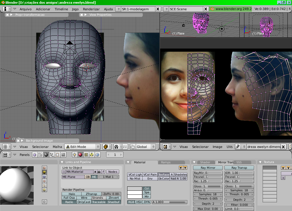
Task: Click the Shading context icon in Panels header
Action: [46, 155]
